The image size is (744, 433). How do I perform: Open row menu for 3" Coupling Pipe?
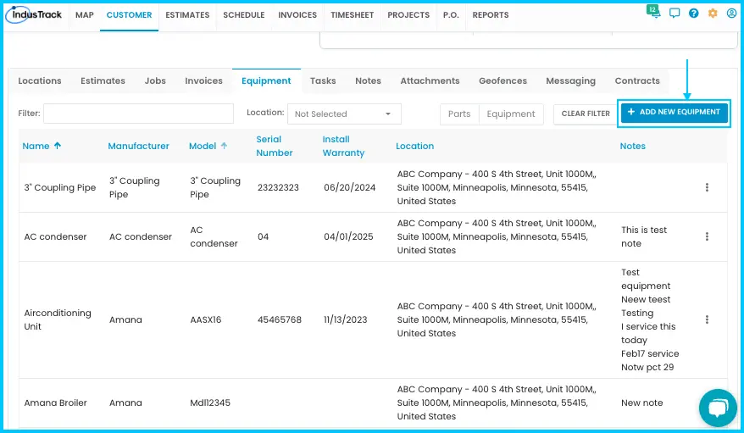[707, 187]
